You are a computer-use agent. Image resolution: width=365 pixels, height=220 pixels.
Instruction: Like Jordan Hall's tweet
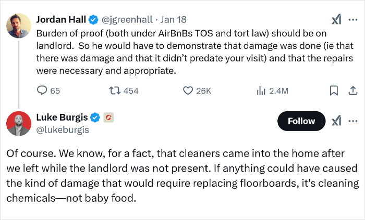coord(189,91)
